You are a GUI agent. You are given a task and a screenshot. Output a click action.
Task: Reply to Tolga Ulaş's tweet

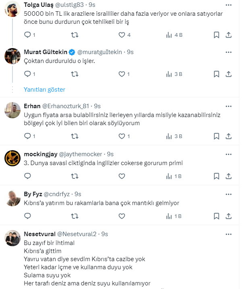[28, 35]
